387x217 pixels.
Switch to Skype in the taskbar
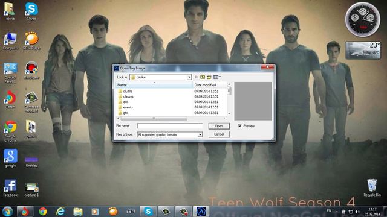[148, 212]
